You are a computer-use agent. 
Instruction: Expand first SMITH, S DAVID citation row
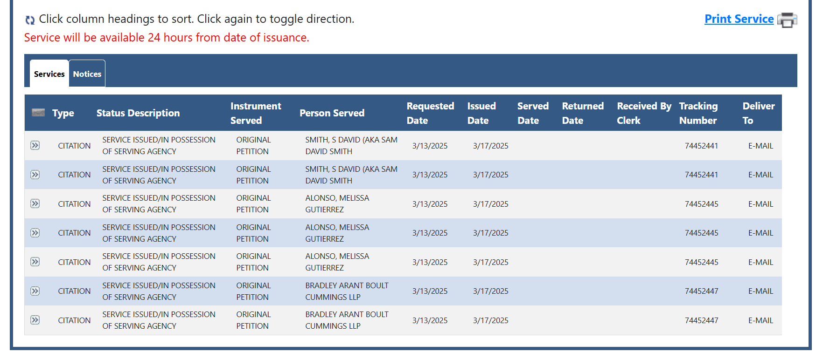(x=35, y=145)
